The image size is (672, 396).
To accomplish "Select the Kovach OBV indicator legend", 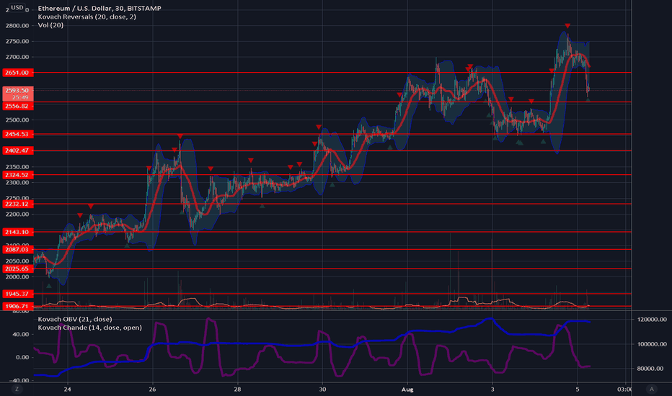I will 75,319.
